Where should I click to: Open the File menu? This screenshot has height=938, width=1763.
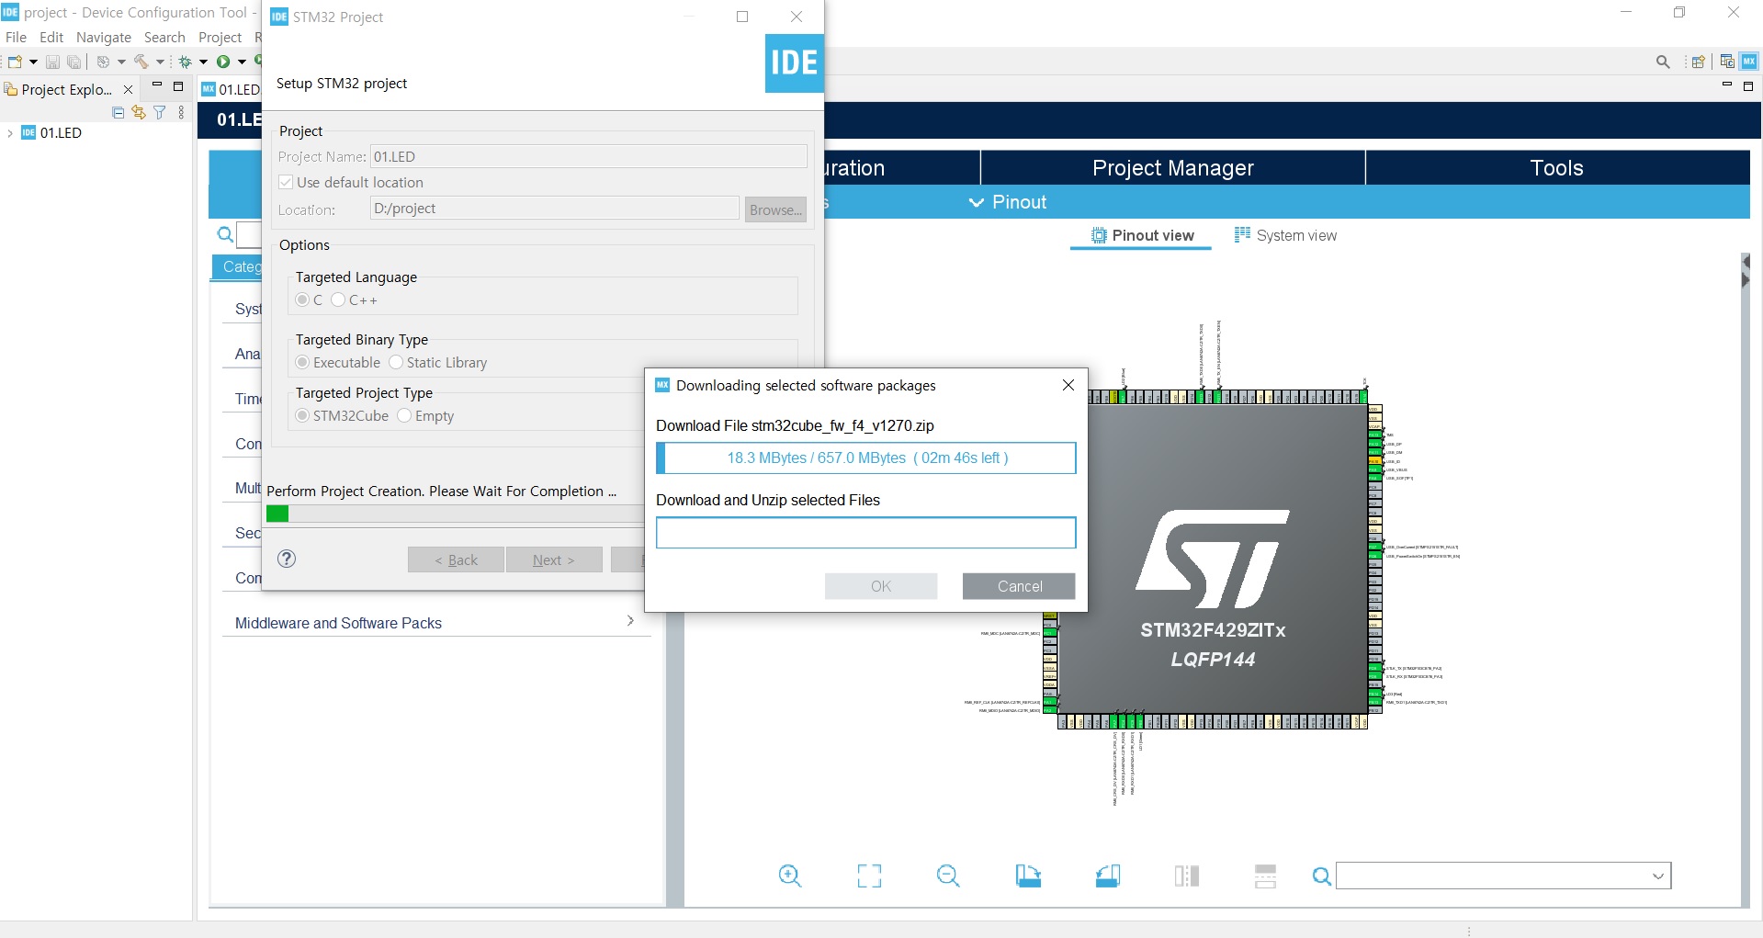(x=16, y=37)
